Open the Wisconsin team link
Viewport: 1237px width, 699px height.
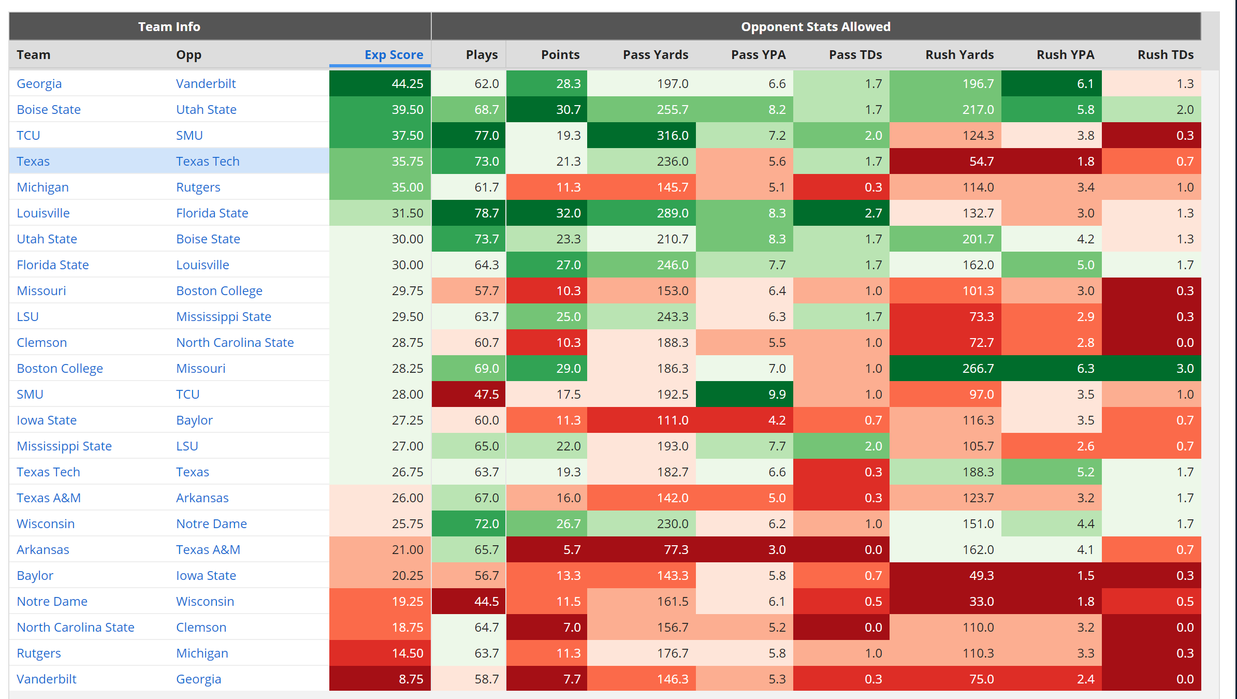[46, 523]
